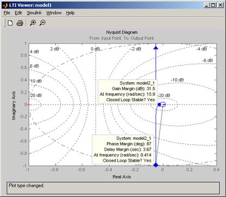The image size is (226, 197).
Task: Click the Print icon in toolbar
Action: (x=20, y=23)
